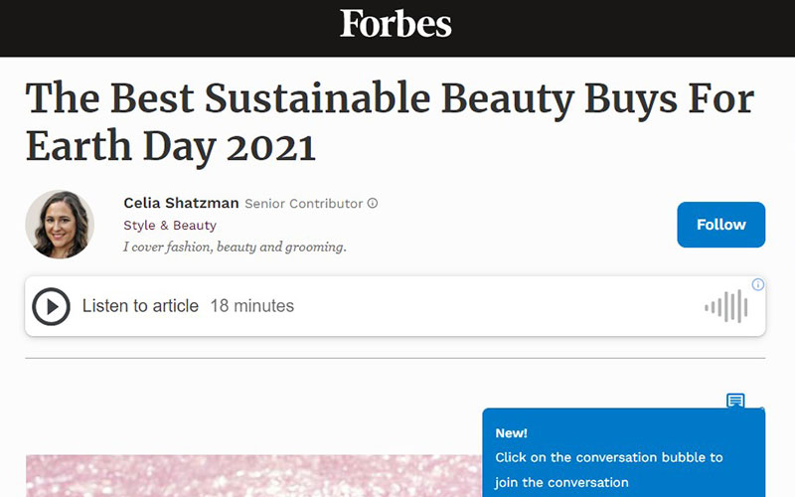The width and height of the screenshot is (795, 497).
Task: Click the 'New!' conversation tooltip
Action: pyautogui.click(x=624, y=452)
